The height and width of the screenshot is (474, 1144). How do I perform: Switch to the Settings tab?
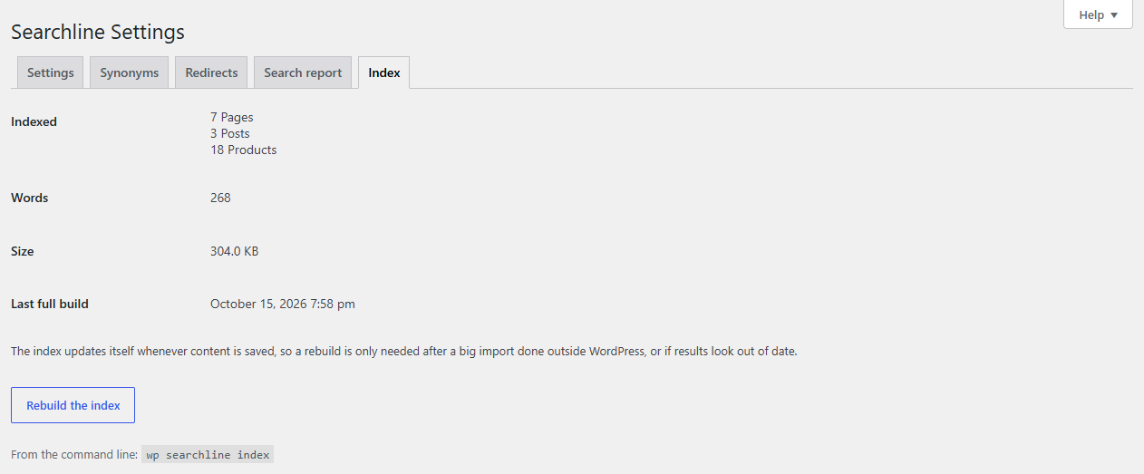[51, 73]
